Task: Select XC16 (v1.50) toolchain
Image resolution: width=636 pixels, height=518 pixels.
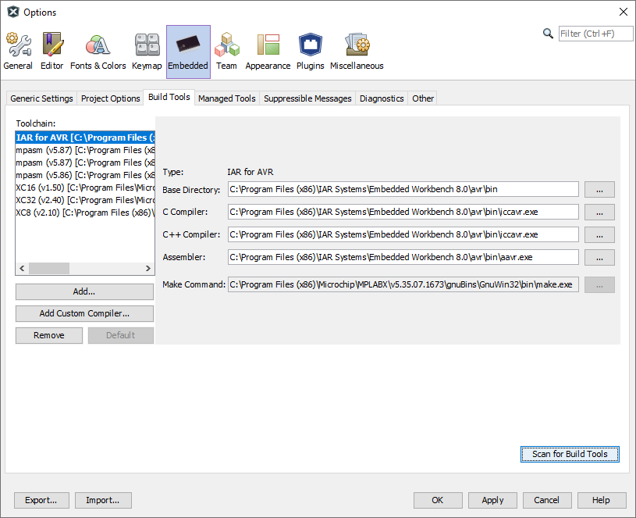Action: point(84,188)
